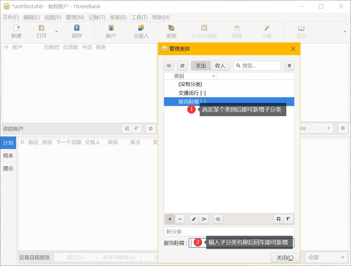
Task: Switch category type to 收入
Action: click(x=220, y=66)
